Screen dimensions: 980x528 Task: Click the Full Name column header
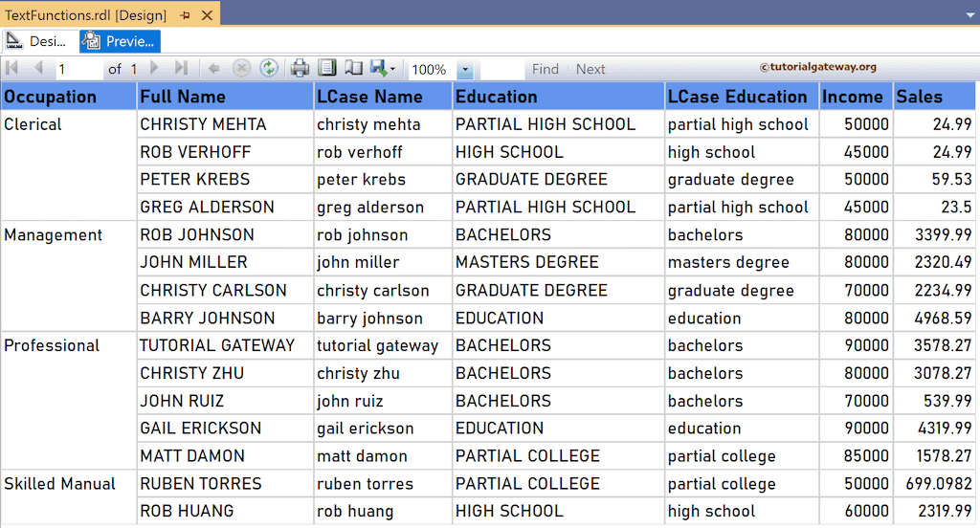pos(225,97)
